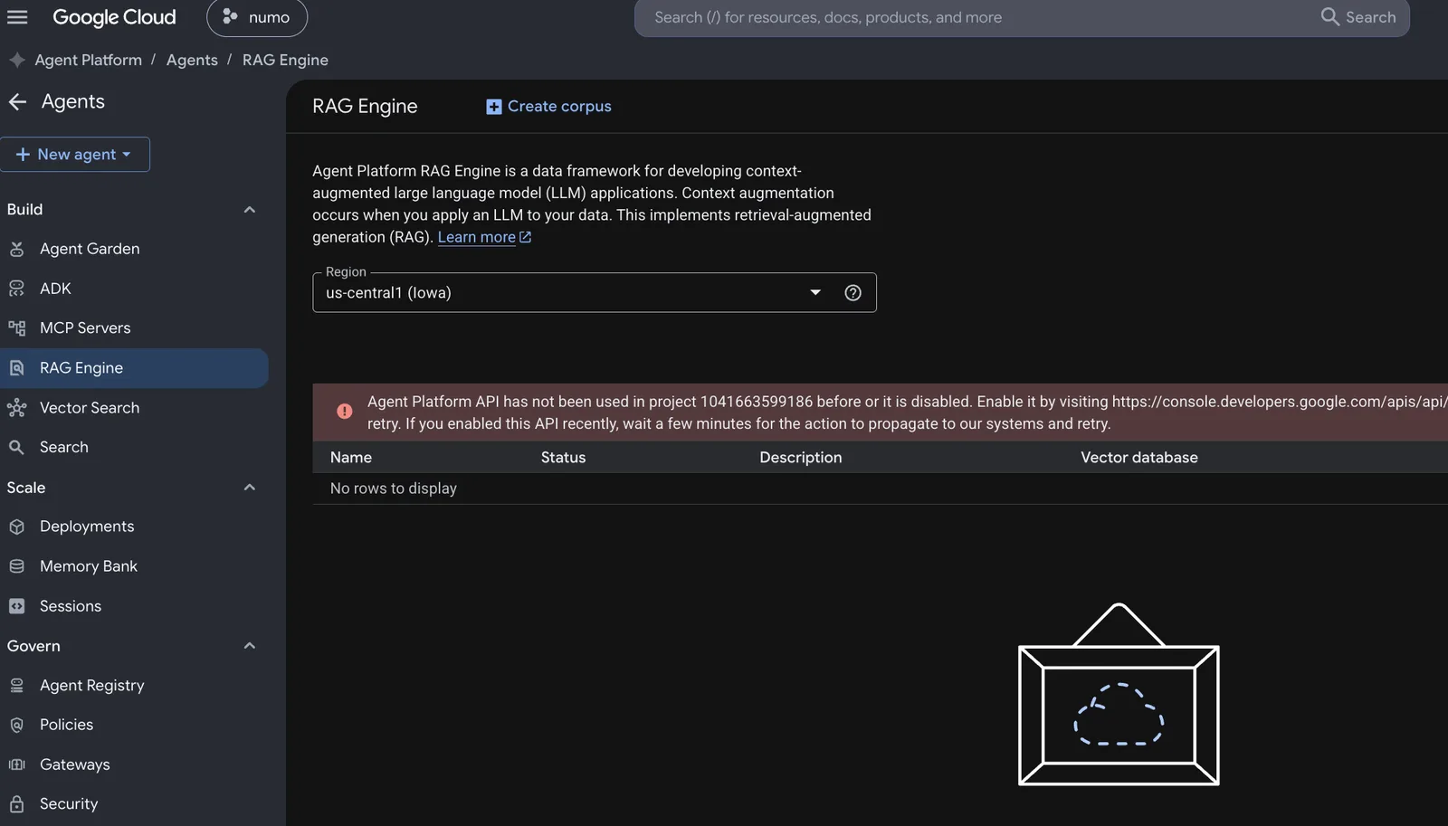1448x826 pixels.
Task: Click the Agent Registry icon
Action: point(16,686)
